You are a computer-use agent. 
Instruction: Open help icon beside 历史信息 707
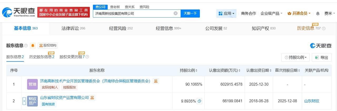coord(324,28)
